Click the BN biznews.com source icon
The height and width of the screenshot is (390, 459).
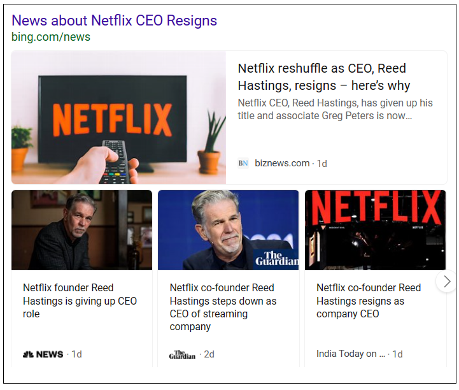pyautogui.click(x=243, y=163)
